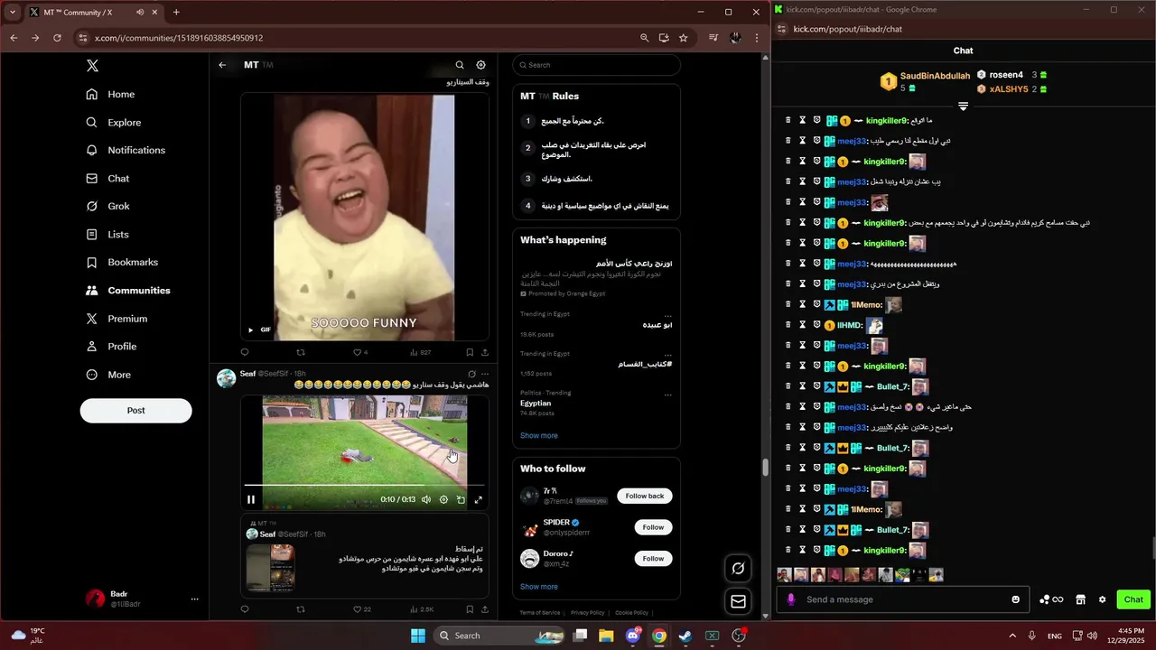Viewport: 1156px width, 650px height.
Task: Open a new Chrome tab
Action: [176, 13]
